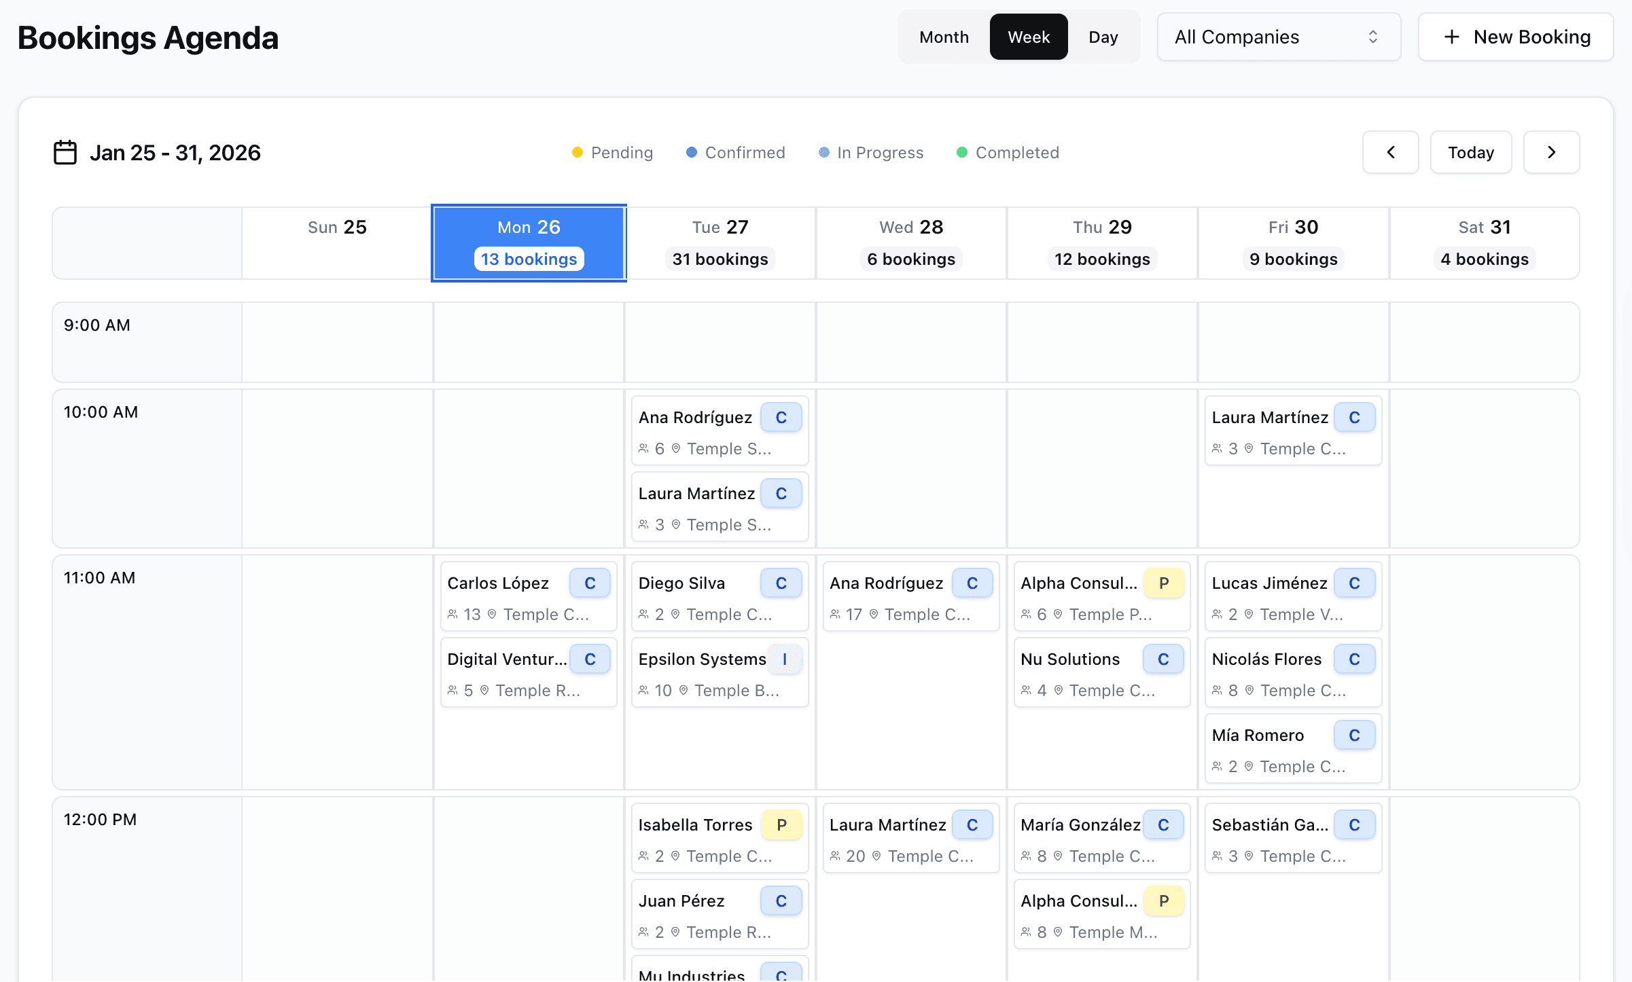
Task: Open Thu 29 column with 12 bookings
Action: click(1102, 242)
